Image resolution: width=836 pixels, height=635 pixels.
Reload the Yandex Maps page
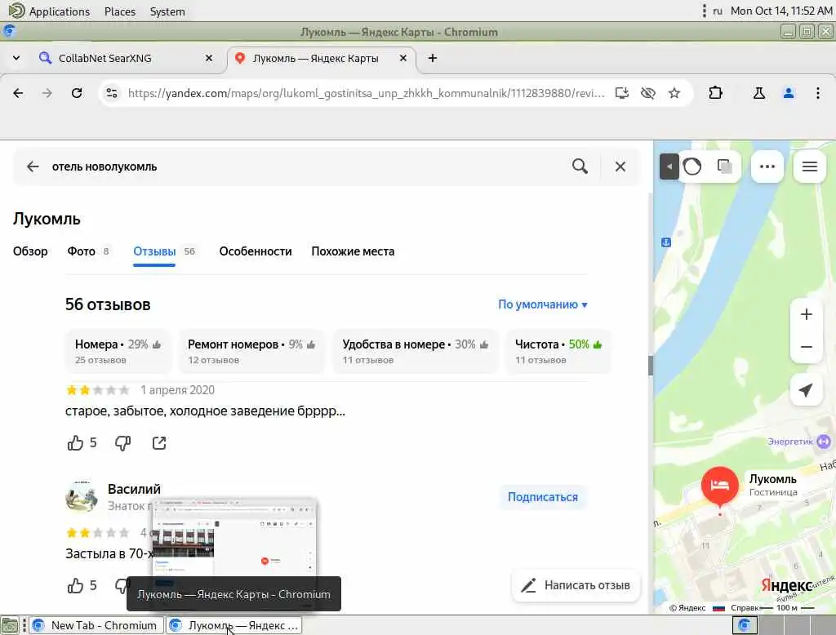coord(77,93)
